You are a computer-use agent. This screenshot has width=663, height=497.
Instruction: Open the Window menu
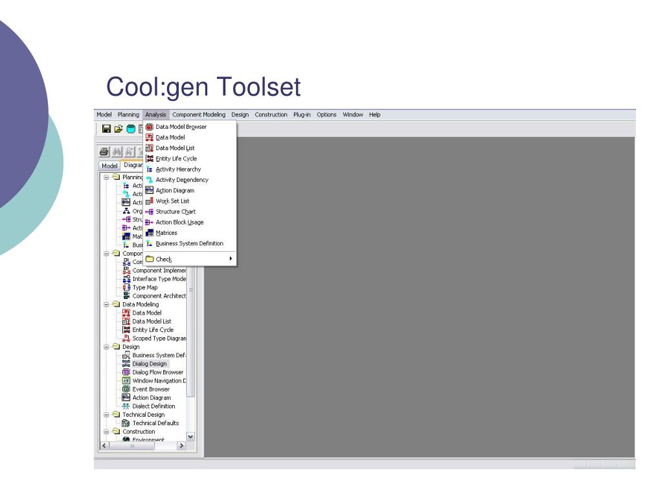(x=353, y=115)
